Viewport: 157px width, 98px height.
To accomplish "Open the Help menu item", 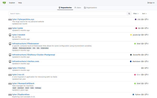I will (x=20, y=3).
